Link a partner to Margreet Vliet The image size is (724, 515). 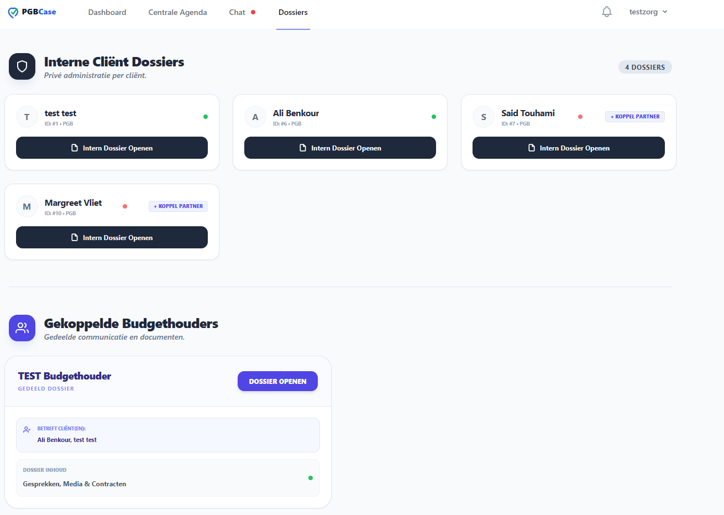pos(178,206)
